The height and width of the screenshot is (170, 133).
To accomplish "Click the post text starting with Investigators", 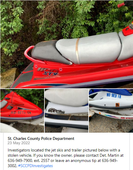I will pyautogui.click(x=66, y=158).
